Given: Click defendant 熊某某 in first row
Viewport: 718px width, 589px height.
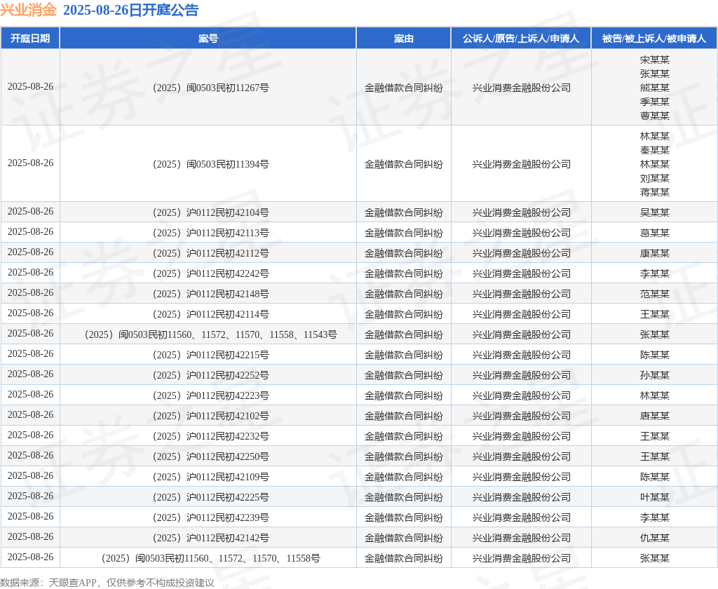Looking at the screenshot, I should [x=654, y=88].
